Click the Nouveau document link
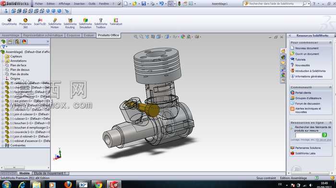Screen dimensions: 336x188 coord(307,48)
